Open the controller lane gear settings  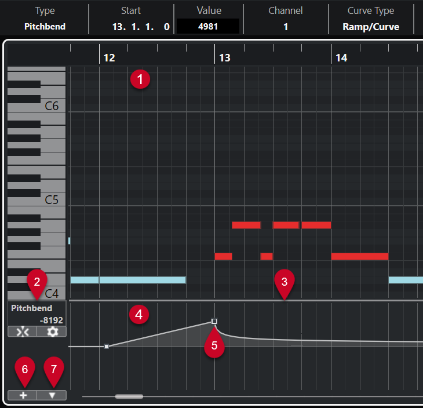tap(52, 331)
